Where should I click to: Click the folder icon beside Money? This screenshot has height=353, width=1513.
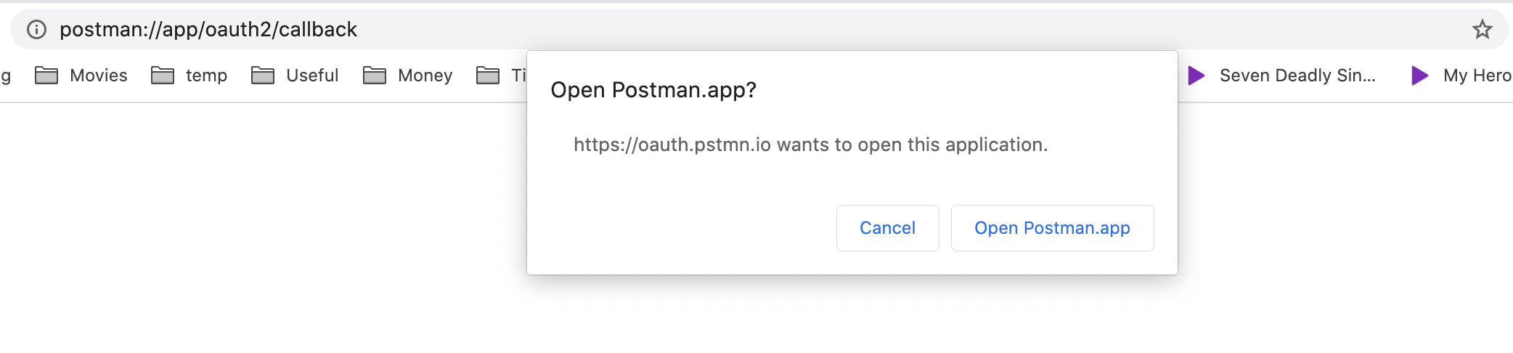coord(375,76)
